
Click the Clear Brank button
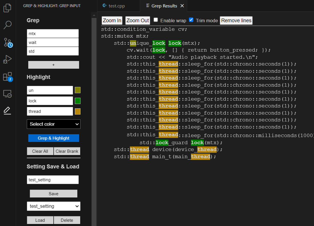pos(67,151)
